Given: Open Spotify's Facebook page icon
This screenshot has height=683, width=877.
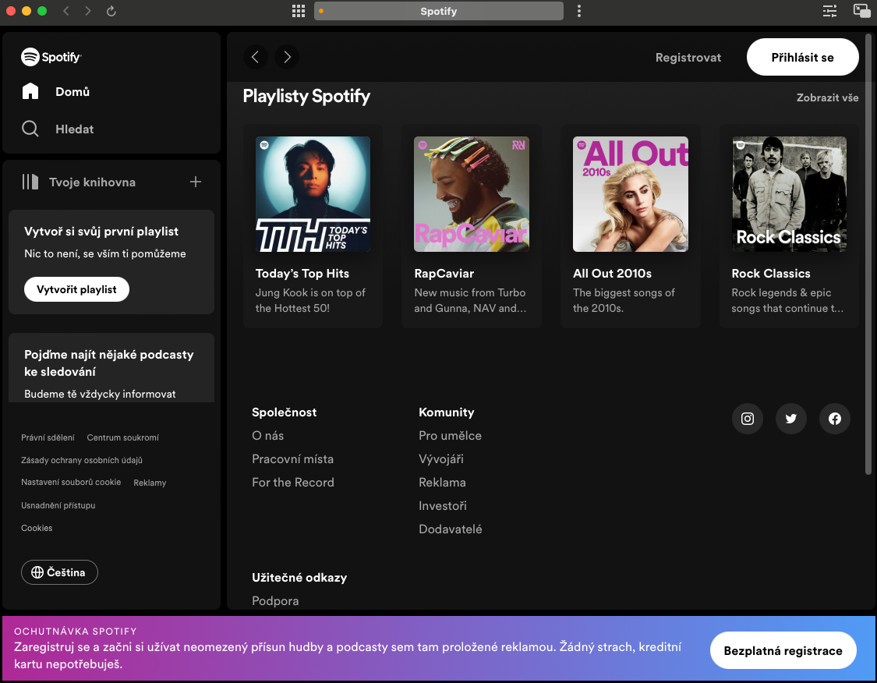Looking at the screenshot, I should pos(834,419).
